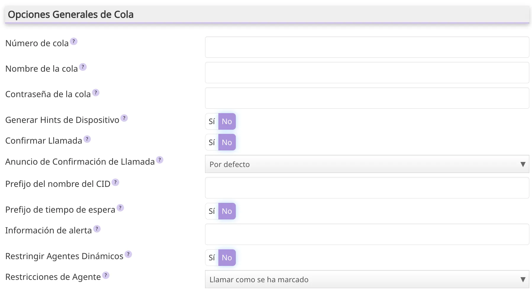Open help for Restricciones de Agente

coord(106,275)
